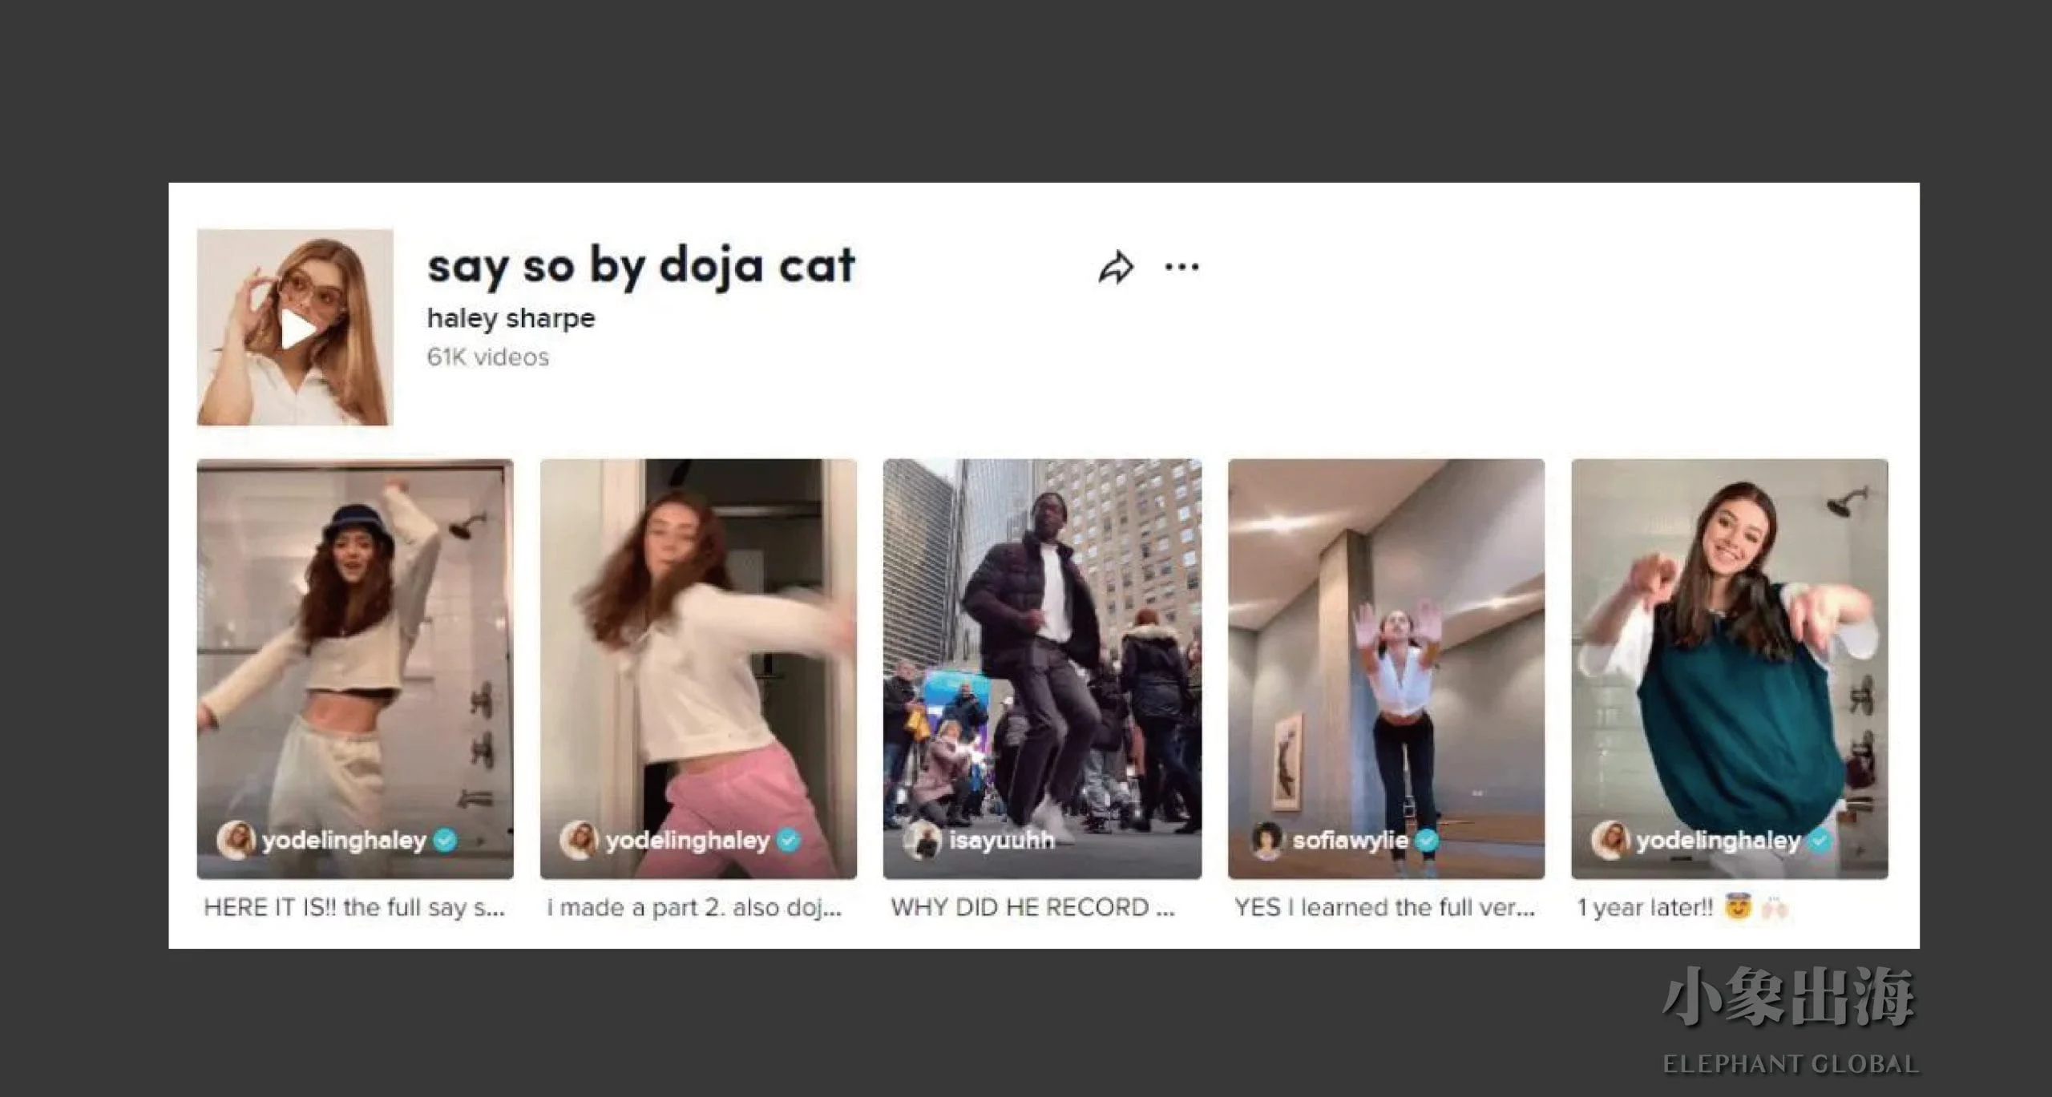The height and width of the screenshot is (1097, 2052).
Task: Open the video of dancer in pink sweatpants
Action: tap(698, 668)
